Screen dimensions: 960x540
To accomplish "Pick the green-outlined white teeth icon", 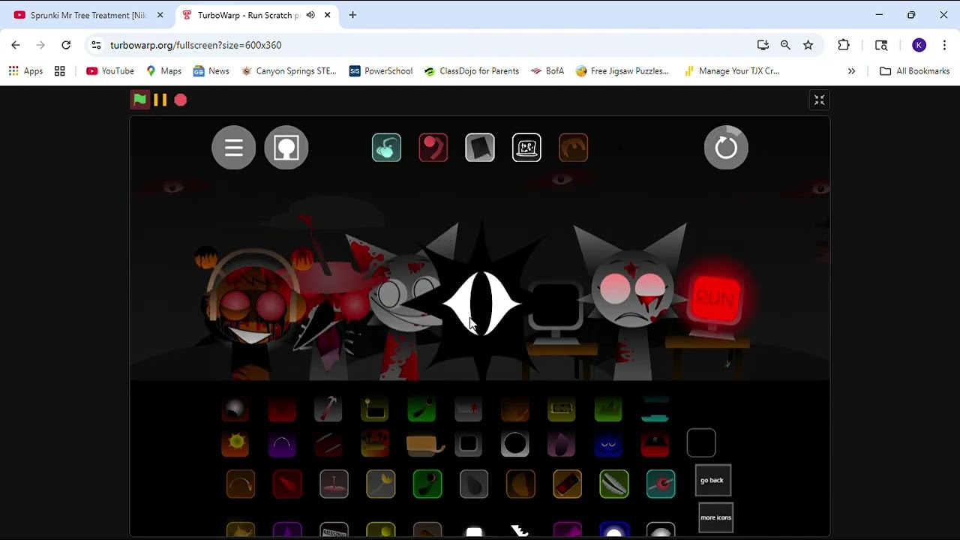I will point(614,484).
